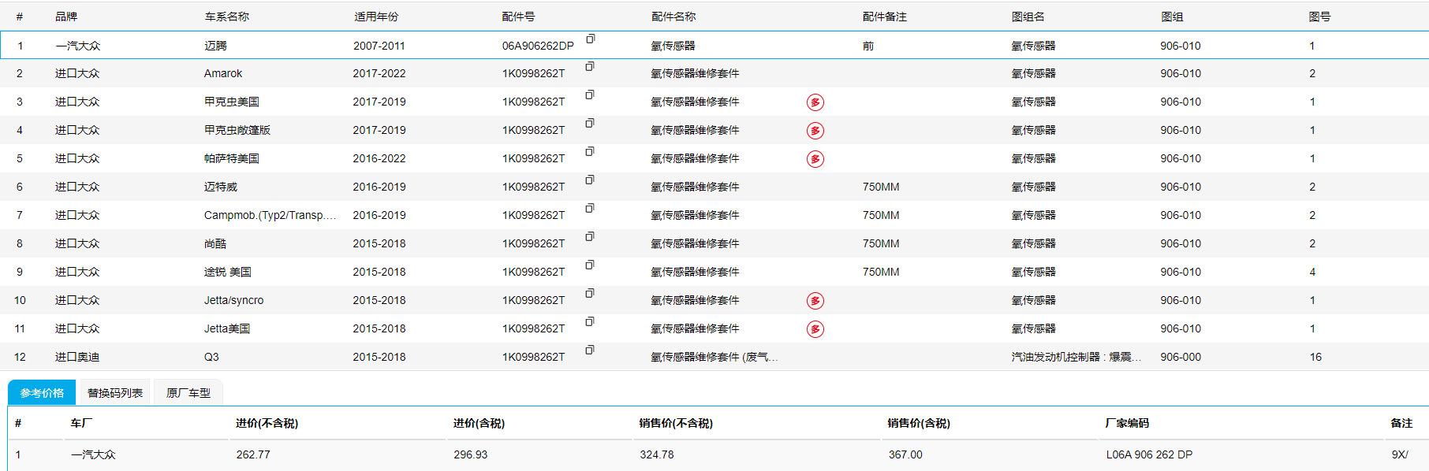Click the 配件备注 column header

(x=885, y=17)
